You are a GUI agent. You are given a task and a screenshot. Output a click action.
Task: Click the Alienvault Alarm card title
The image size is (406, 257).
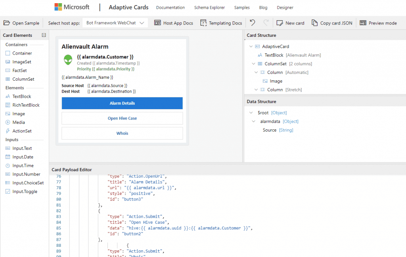[x=85, y=47]
